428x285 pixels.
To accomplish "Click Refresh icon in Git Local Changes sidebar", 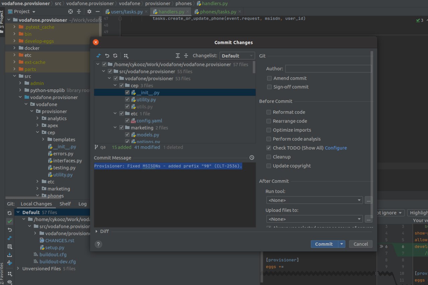I will coord(10,213).
